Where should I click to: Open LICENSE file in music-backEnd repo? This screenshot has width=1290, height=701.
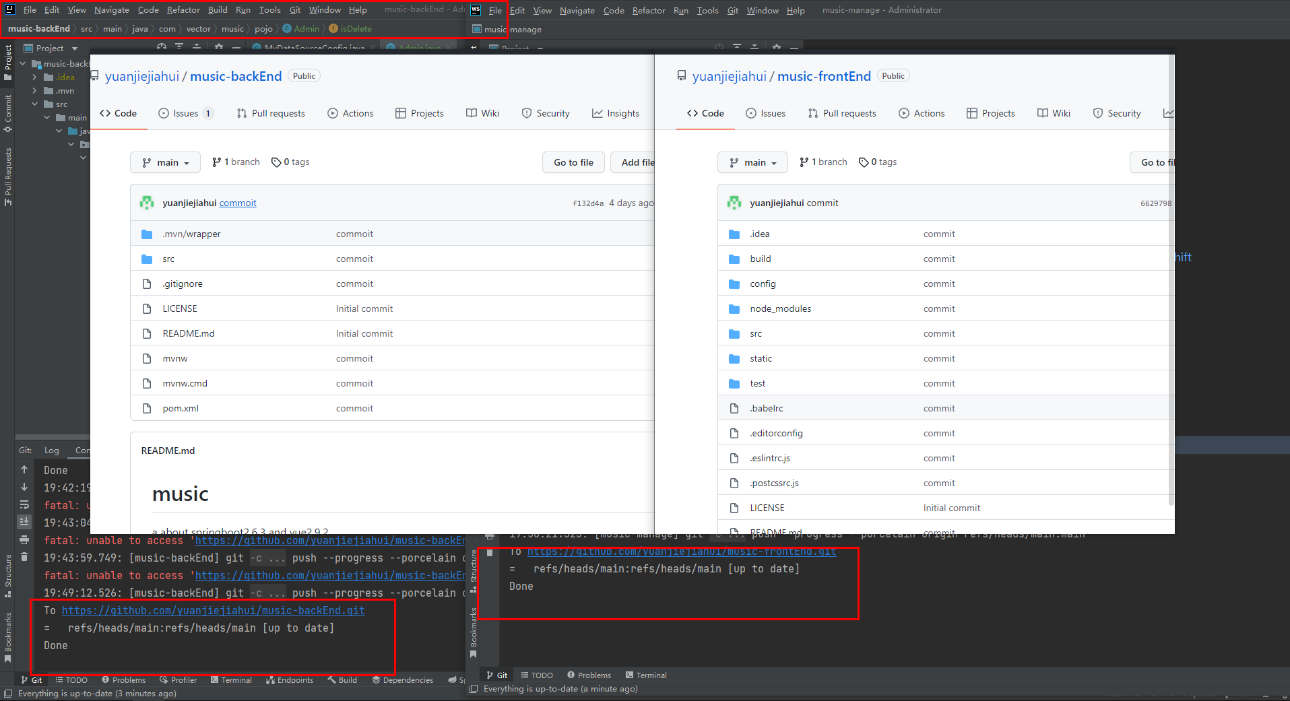click(x=180, y=308)
